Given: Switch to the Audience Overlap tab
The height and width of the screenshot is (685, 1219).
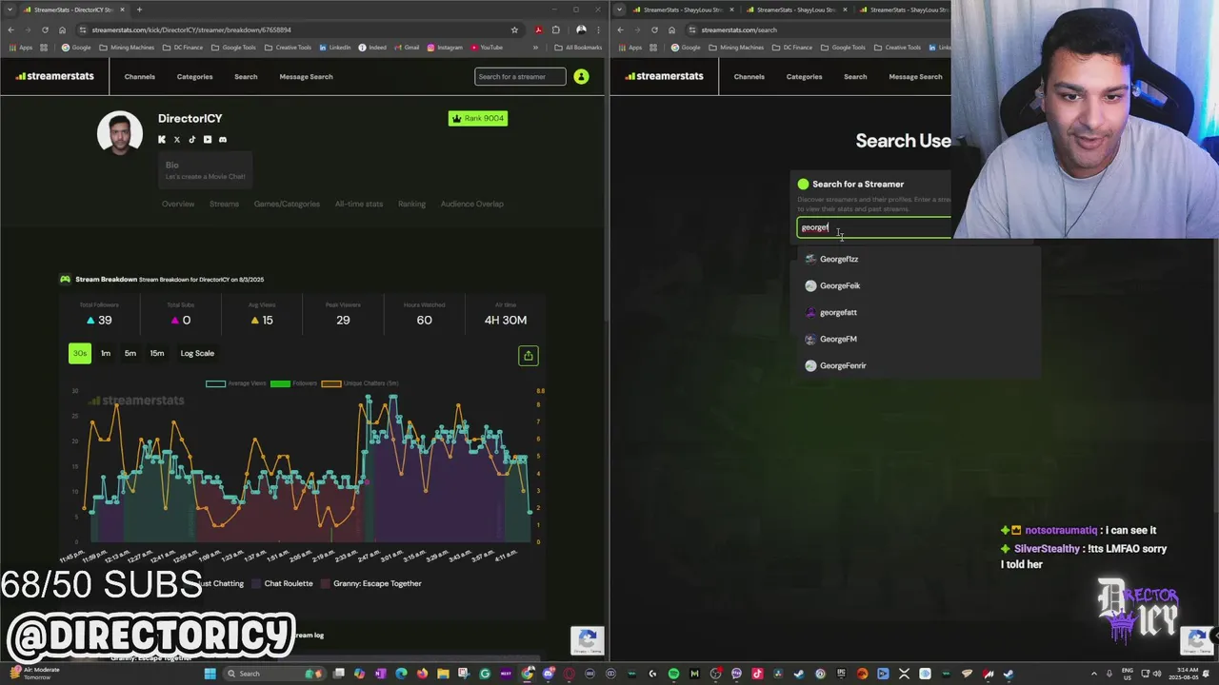Looking at the screenshot, I should tap(471, 204).
